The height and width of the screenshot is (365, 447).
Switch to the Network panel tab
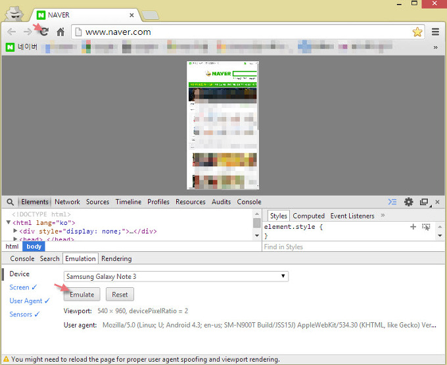[x=67, y=202]
